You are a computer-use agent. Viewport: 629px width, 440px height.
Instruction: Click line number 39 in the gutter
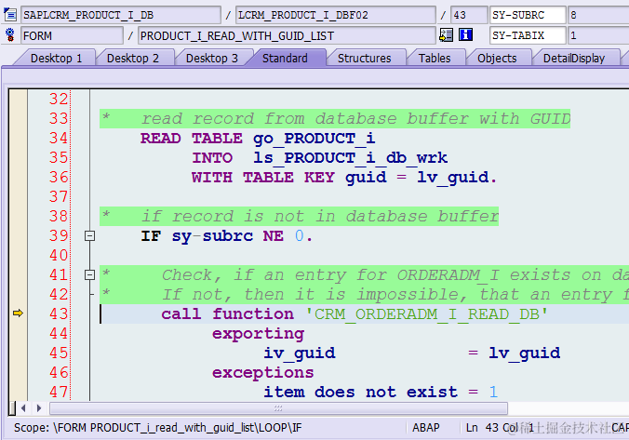pos(59,236)
